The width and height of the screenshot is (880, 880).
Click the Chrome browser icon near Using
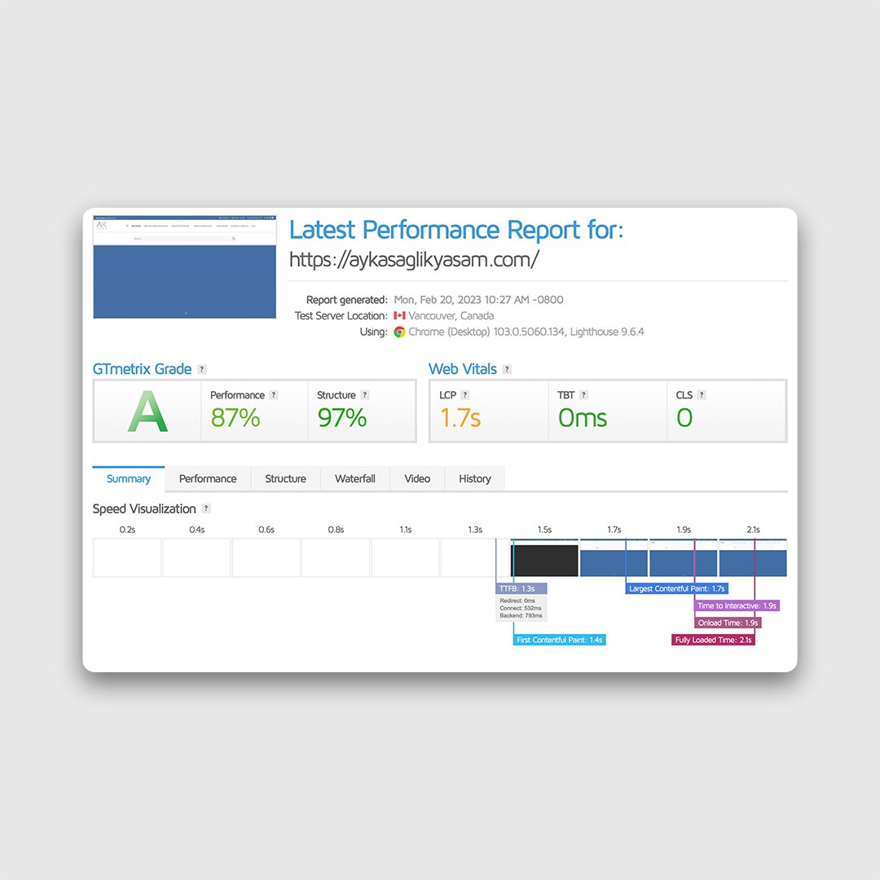[x=398, y=332]
